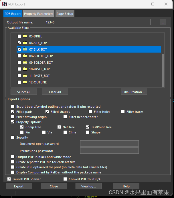Click the 11-PASTE_BOT folder icon
Viewport: 174px width, 198px height.
(25, 76)
